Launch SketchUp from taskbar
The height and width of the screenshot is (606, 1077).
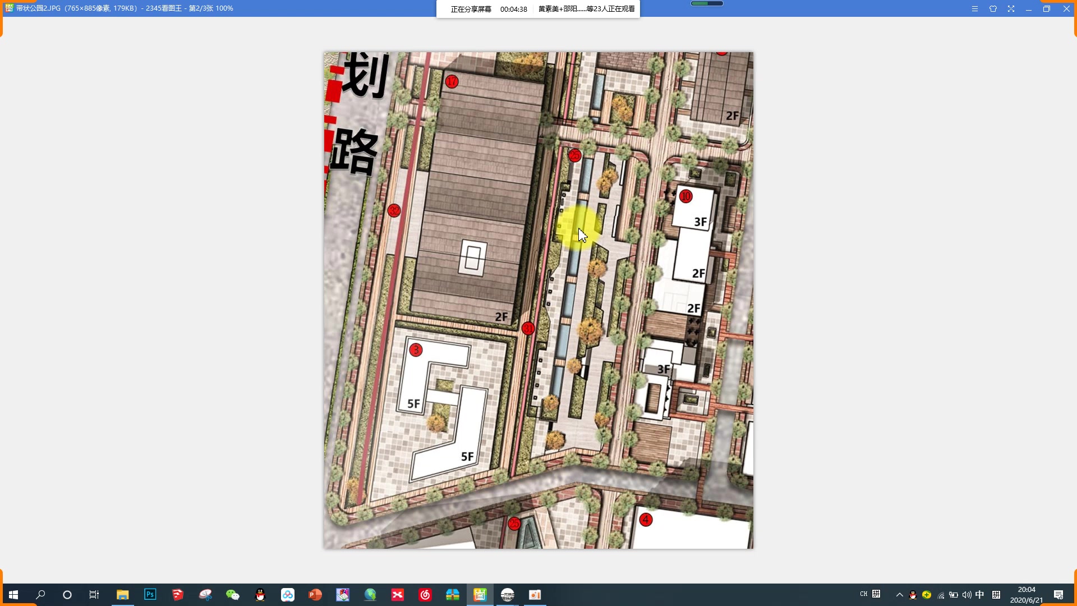point(177,595)
